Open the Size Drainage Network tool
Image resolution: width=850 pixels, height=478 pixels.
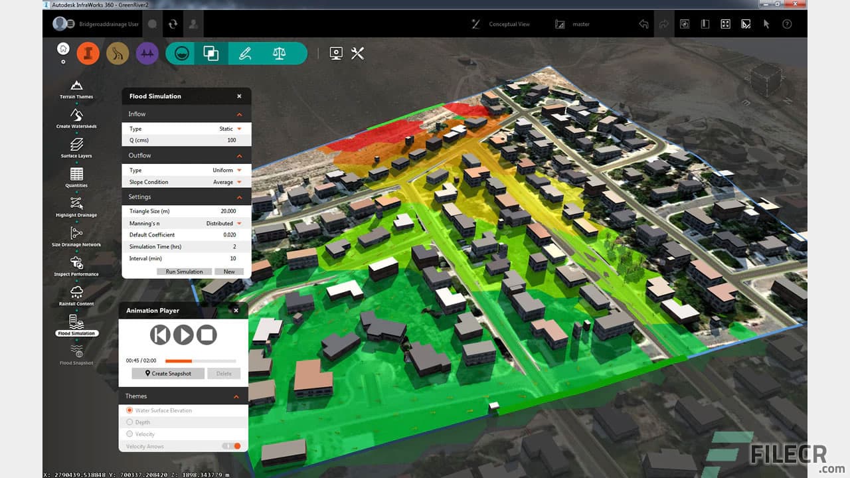point(76,234)
